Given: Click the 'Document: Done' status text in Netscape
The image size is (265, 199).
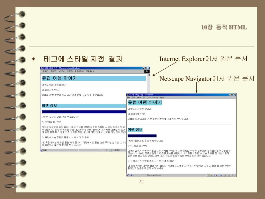Looking at the screenshot, I should coord(154,175).
